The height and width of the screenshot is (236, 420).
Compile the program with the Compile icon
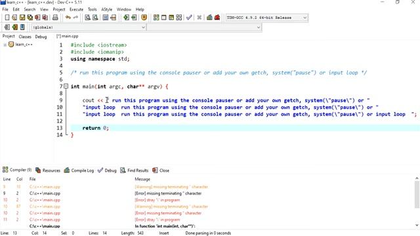(156, 18)
